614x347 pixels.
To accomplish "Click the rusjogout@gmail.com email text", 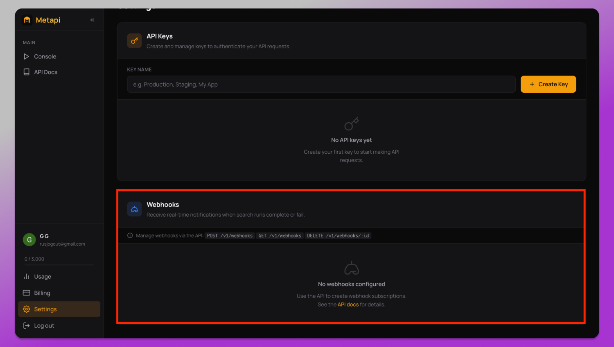I will 62,244.
